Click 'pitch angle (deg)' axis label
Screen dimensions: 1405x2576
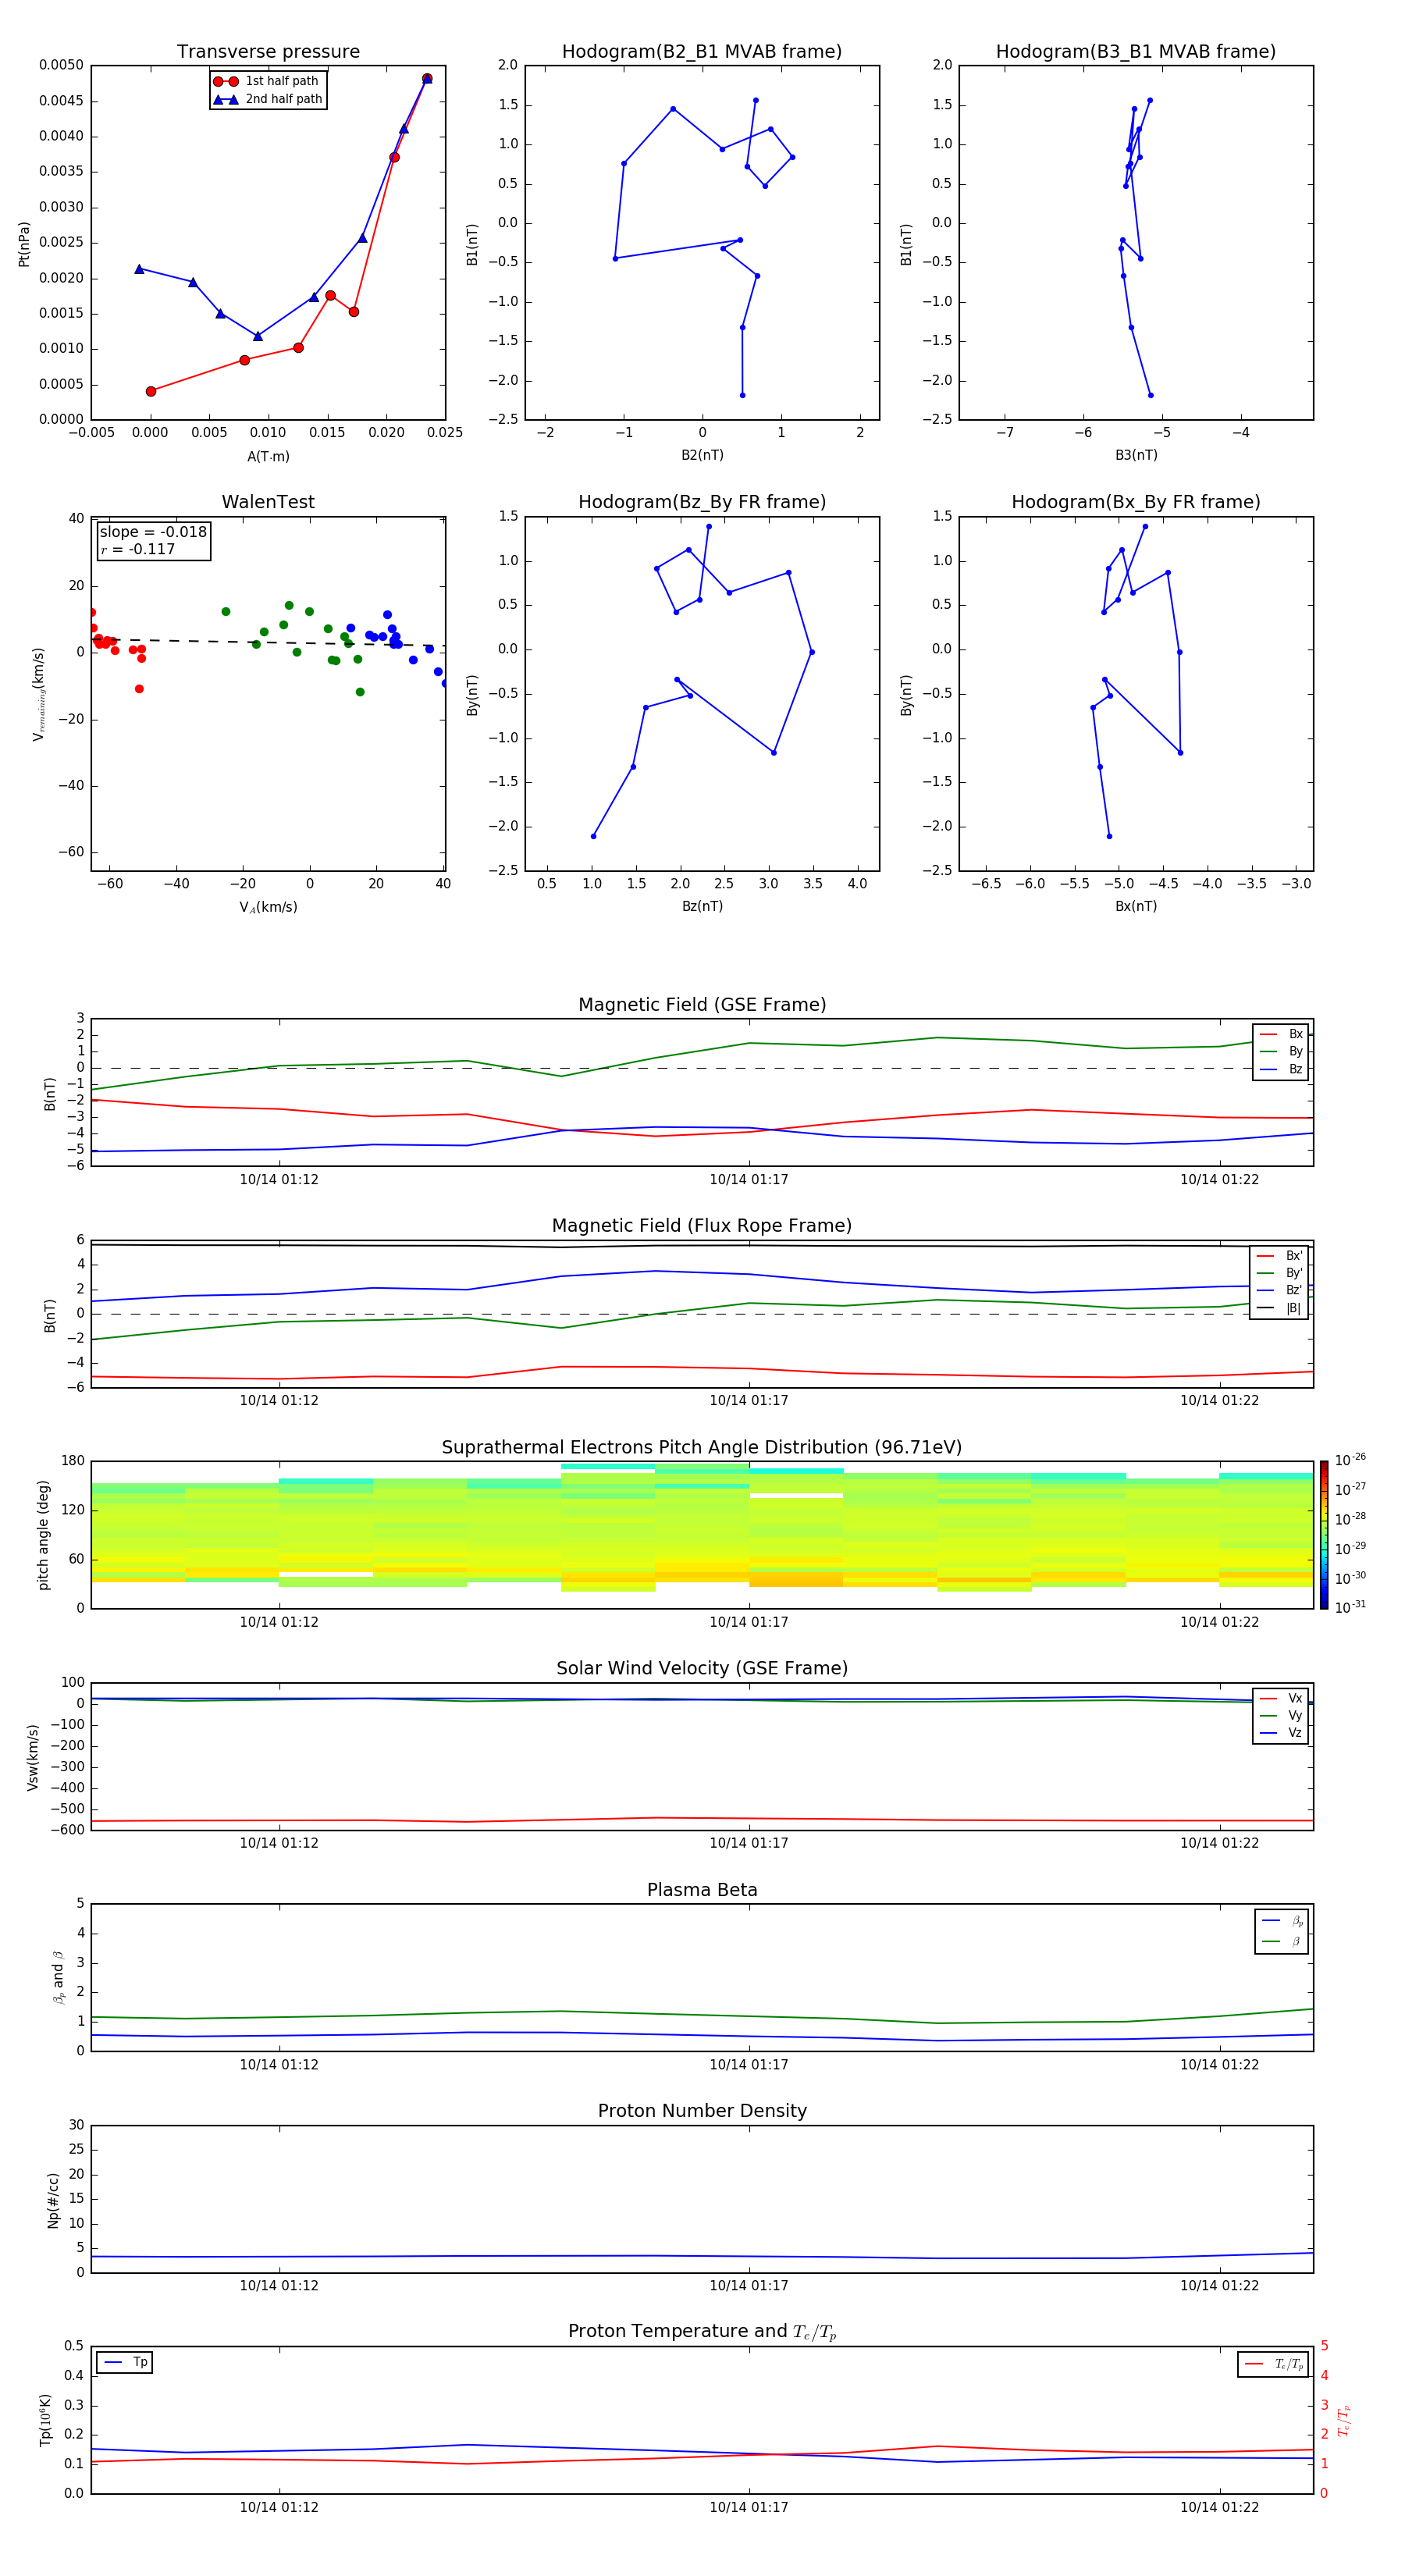(44, 1535)
